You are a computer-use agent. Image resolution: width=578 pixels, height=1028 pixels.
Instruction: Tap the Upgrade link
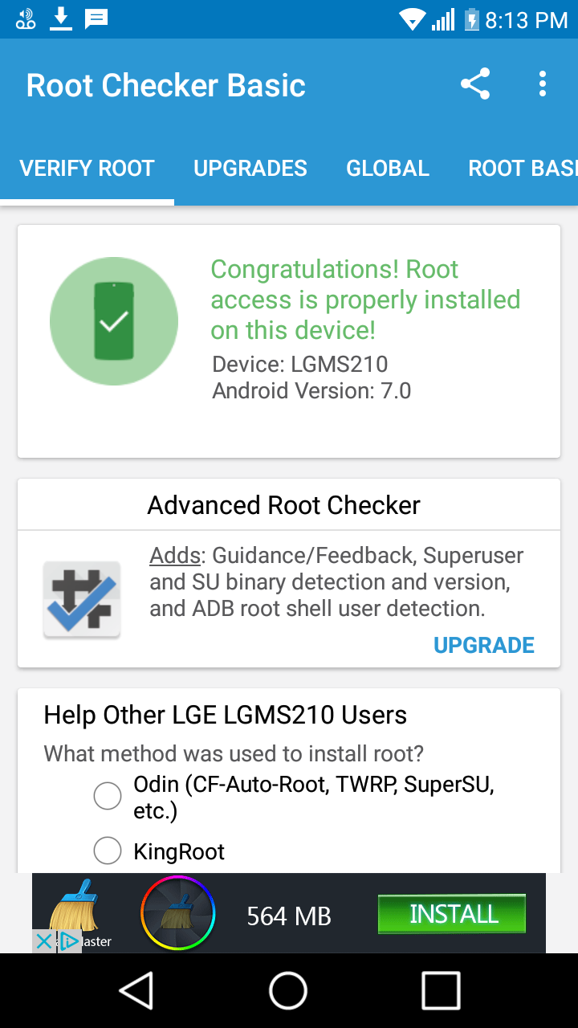[483, 646]
